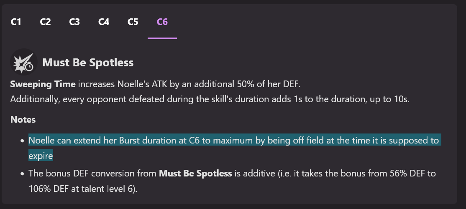
Task: Switch to the C1 tab
Action: click(16, 22)
